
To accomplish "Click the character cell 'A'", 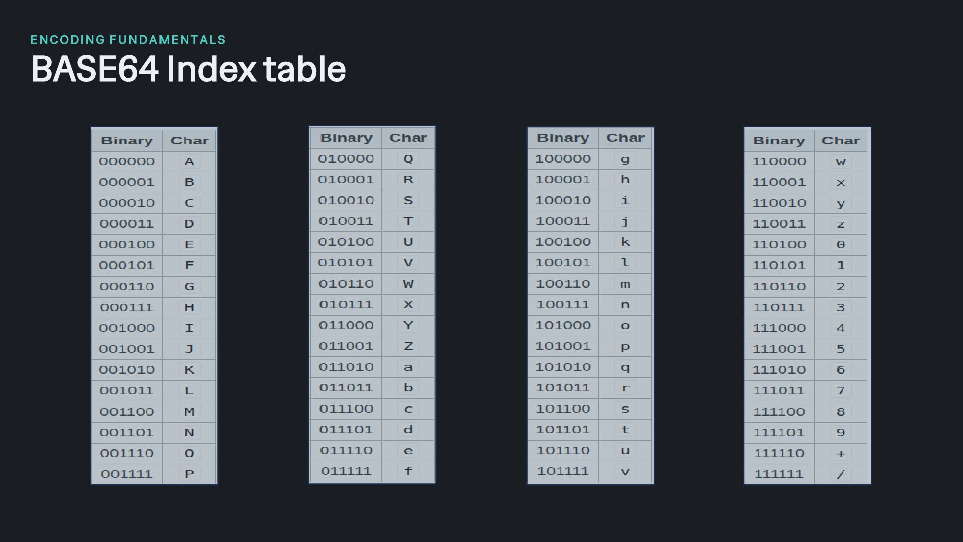I will click(189, 162).
